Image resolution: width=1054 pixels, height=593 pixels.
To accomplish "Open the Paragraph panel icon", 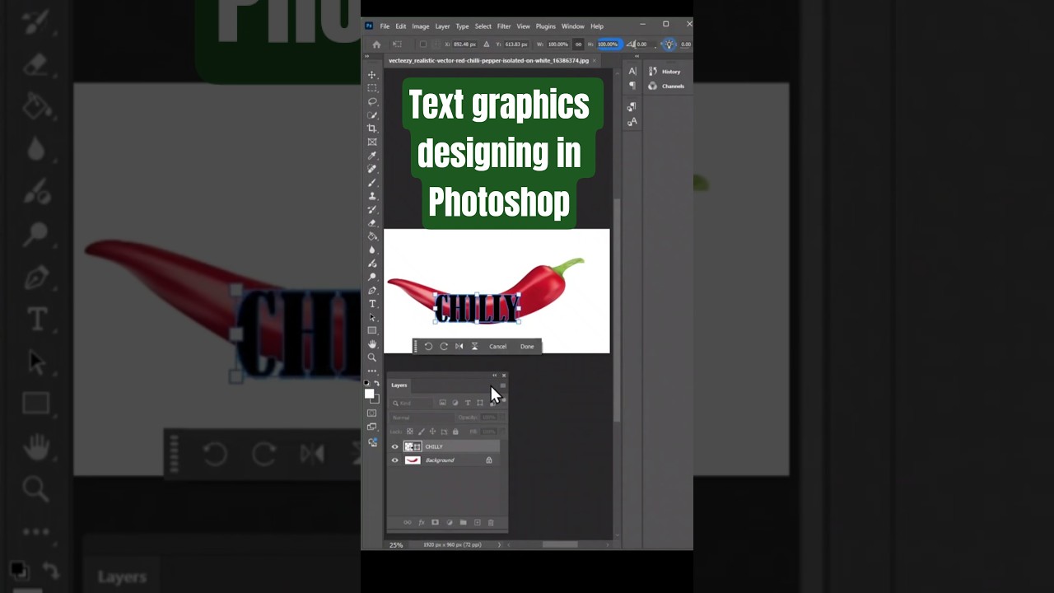I will (x=632, y=86).
